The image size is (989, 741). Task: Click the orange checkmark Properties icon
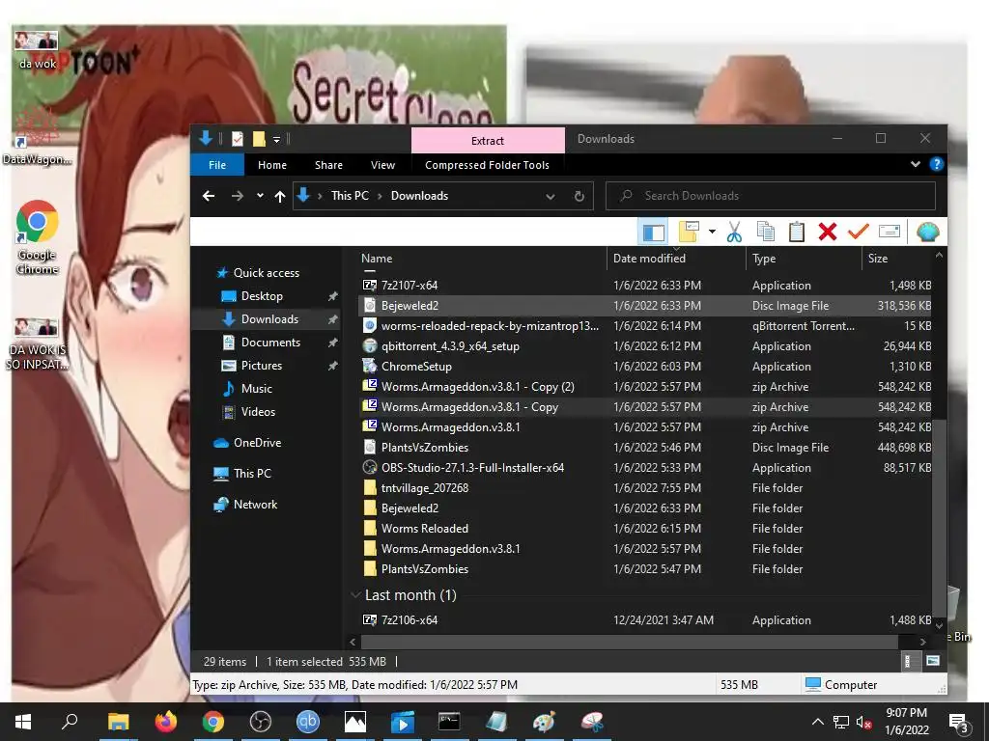[x=858, y=232]
